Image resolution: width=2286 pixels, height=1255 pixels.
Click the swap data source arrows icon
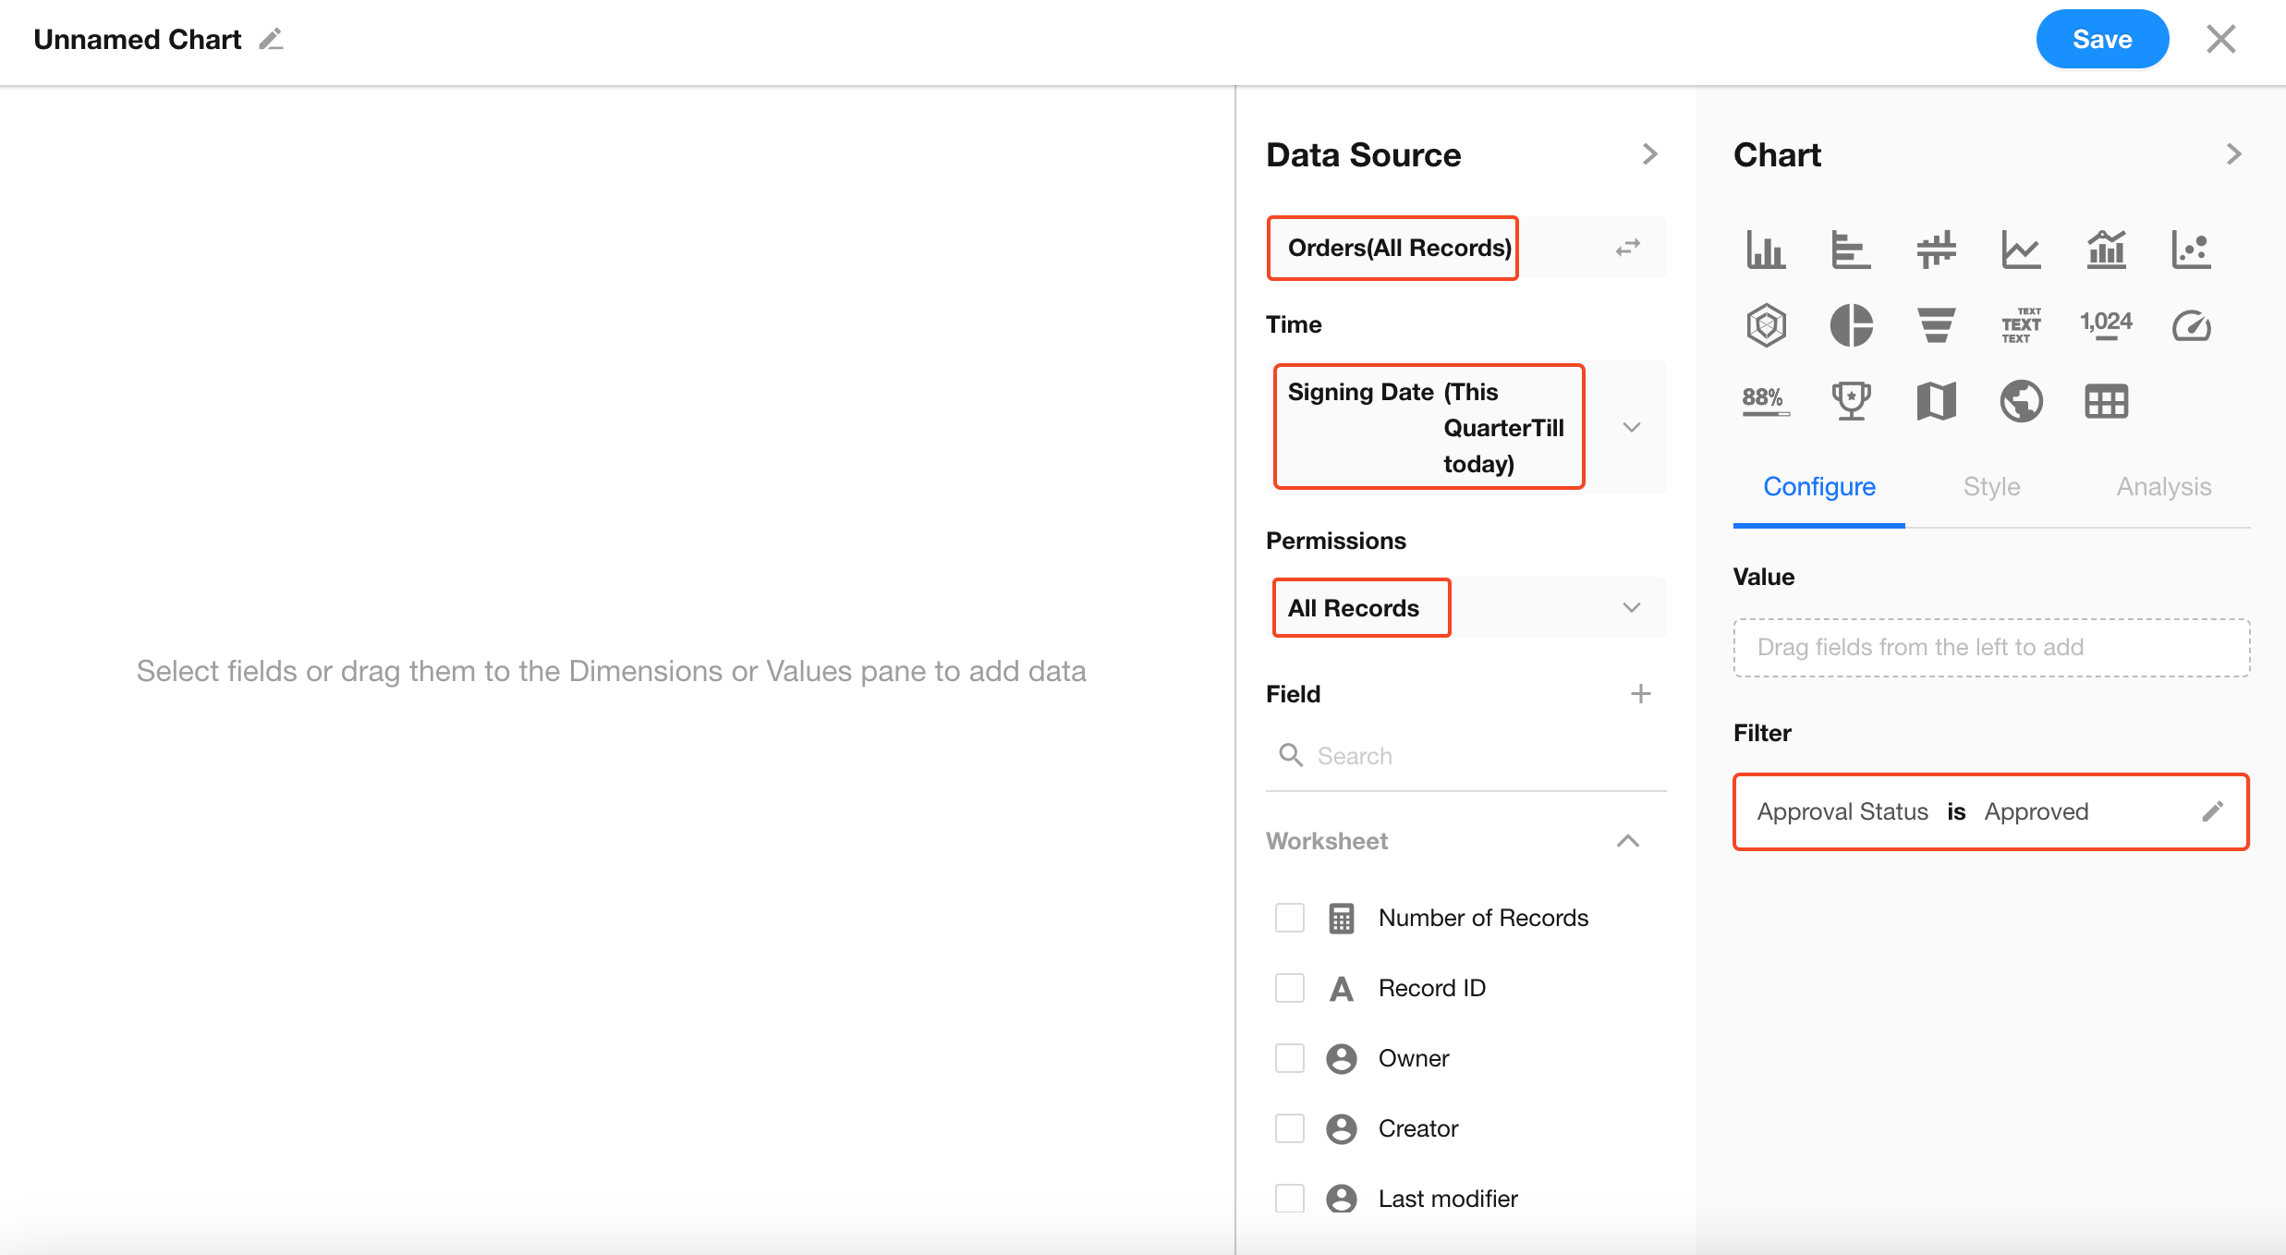1627,248
